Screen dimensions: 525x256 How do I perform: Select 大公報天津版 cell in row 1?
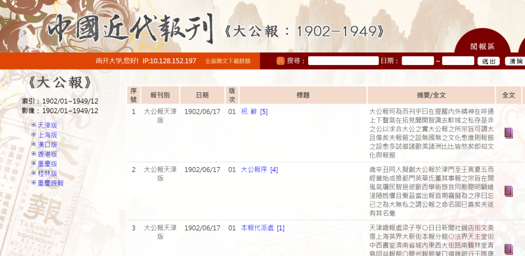point(160,116)
